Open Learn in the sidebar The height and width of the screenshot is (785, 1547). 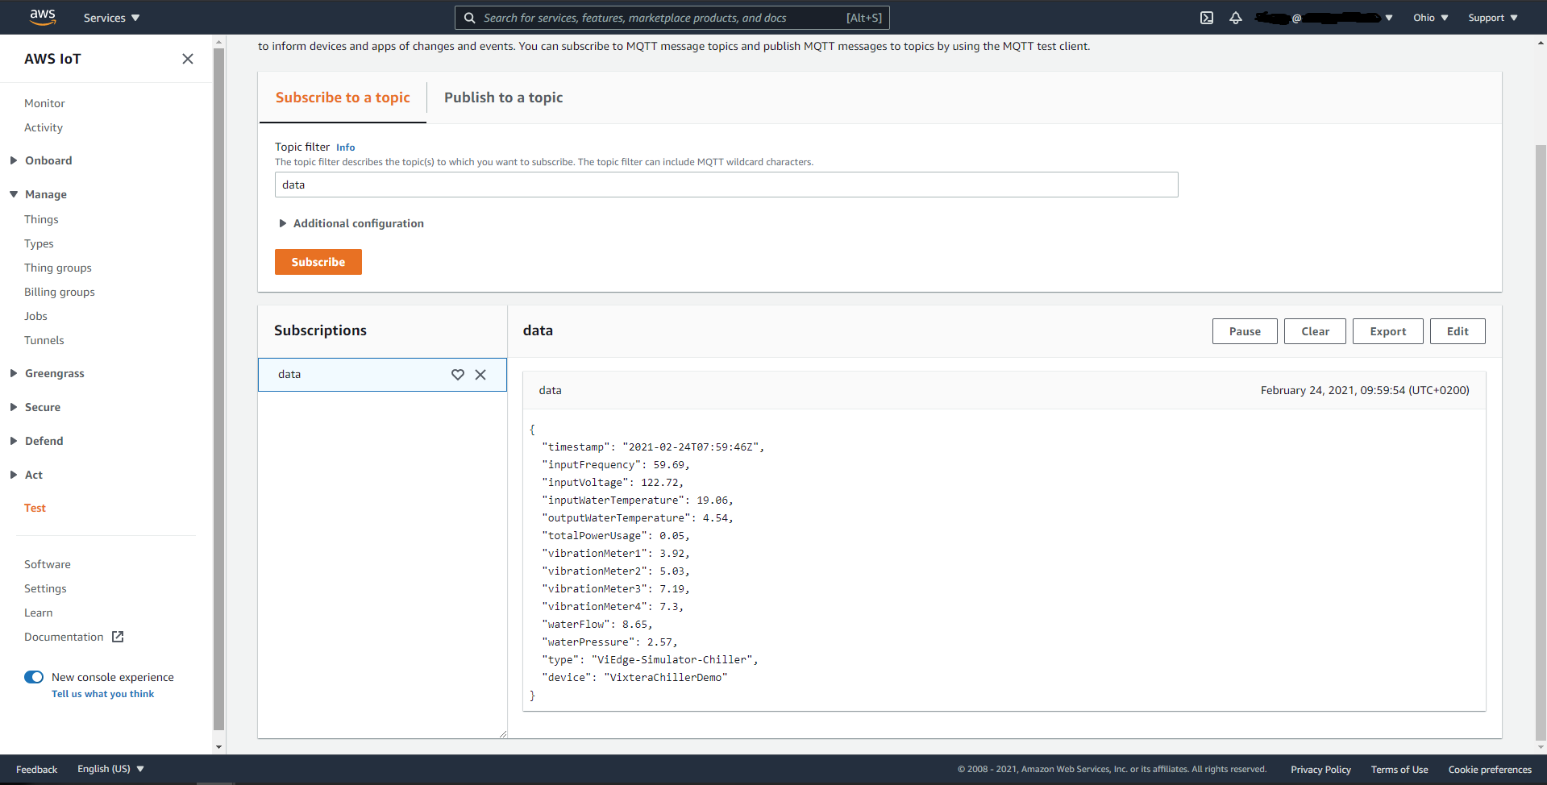point(38,613)
